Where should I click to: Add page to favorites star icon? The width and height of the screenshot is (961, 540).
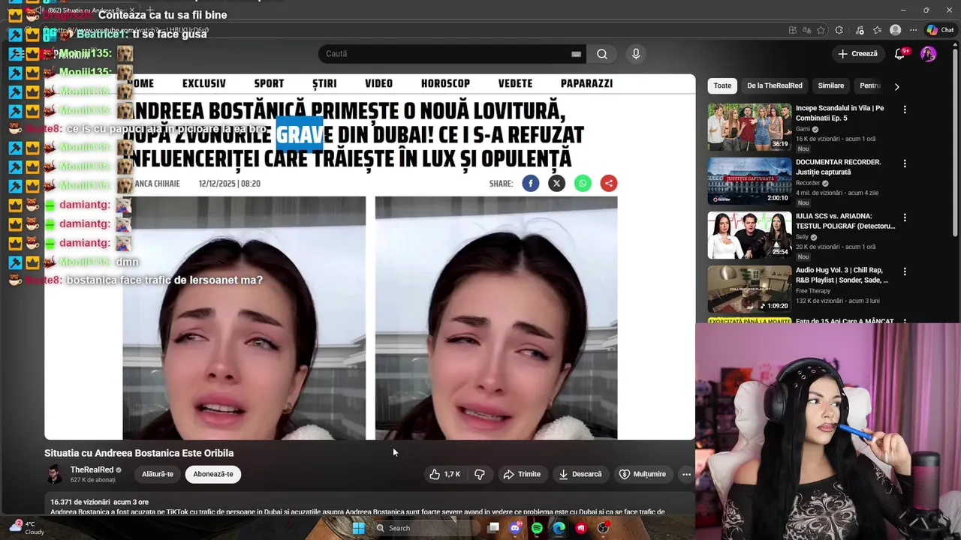point(821,30)
